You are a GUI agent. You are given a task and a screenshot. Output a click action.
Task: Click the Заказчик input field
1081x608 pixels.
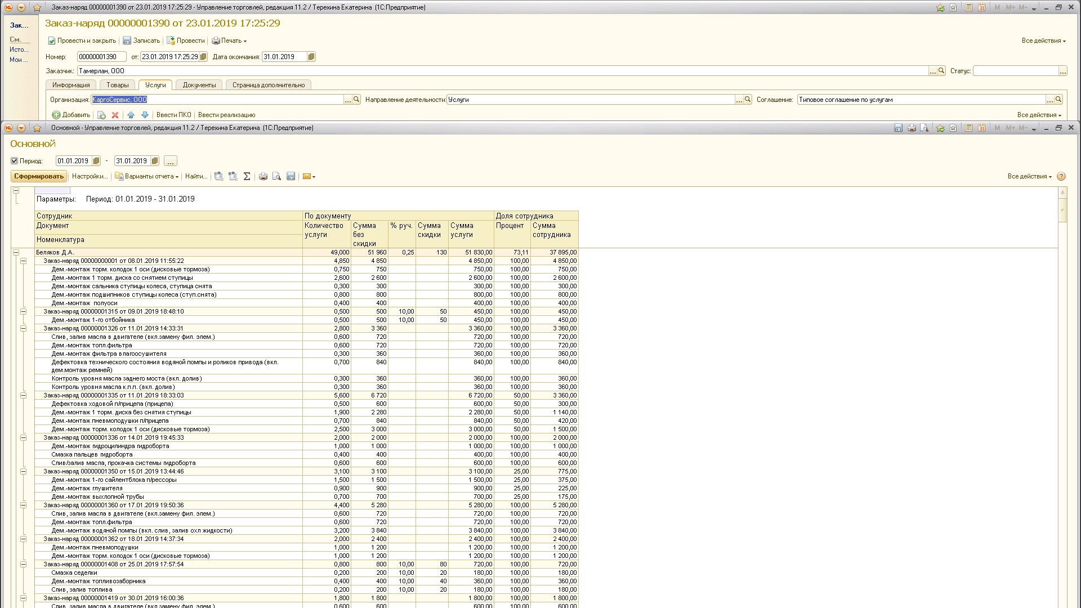[x=501, y=71]
